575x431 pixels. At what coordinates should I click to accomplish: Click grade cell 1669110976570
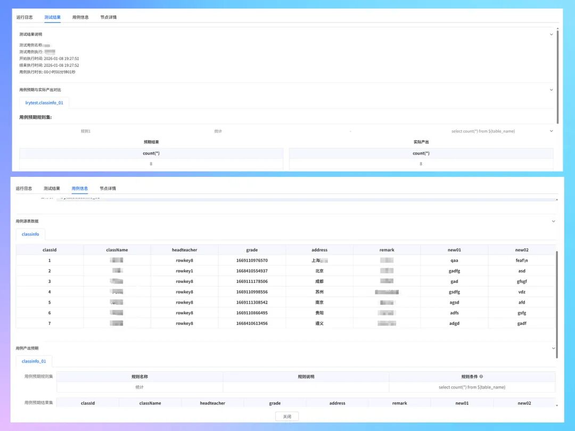click(252, 261)
